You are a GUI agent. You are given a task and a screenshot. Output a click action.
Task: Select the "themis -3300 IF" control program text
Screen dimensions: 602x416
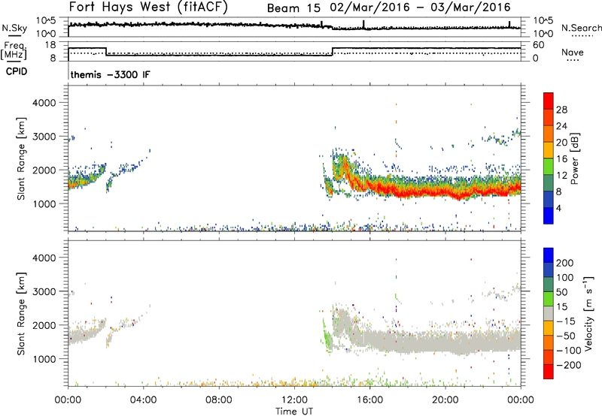(x=110, y=74)
